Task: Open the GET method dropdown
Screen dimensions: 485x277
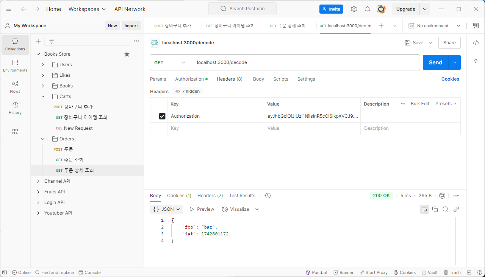Action: (170, 62)
